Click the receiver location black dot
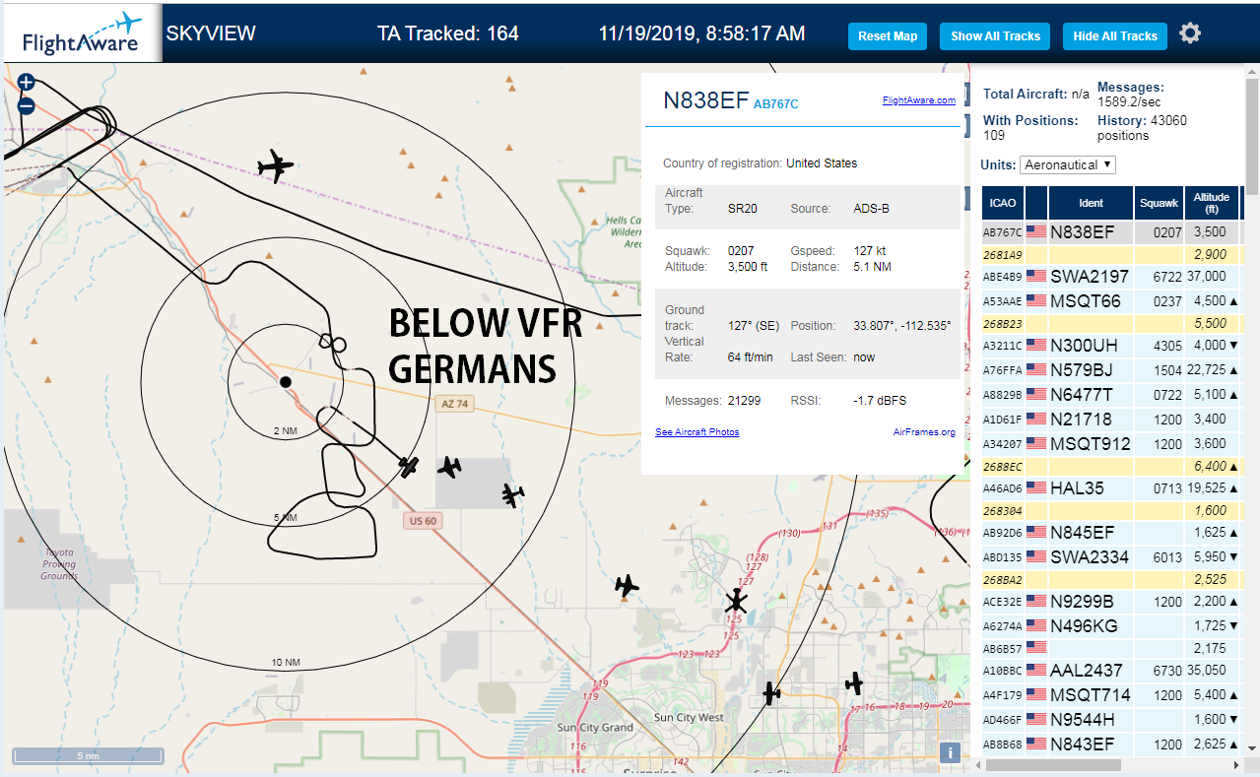 click(x=285, y=381)
